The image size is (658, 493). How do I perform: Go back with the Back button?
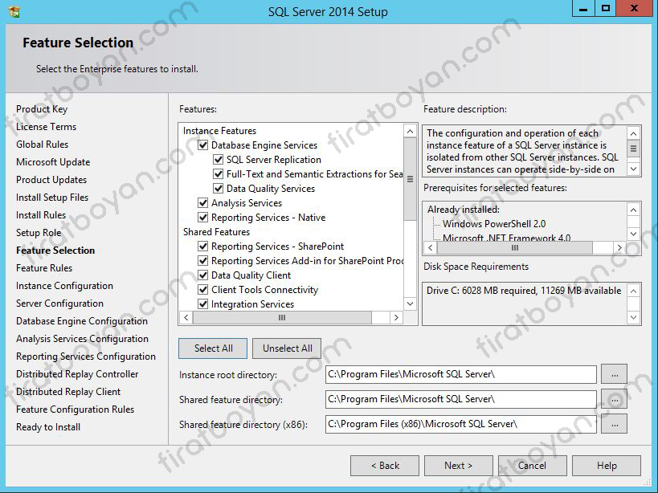(385, 466)
